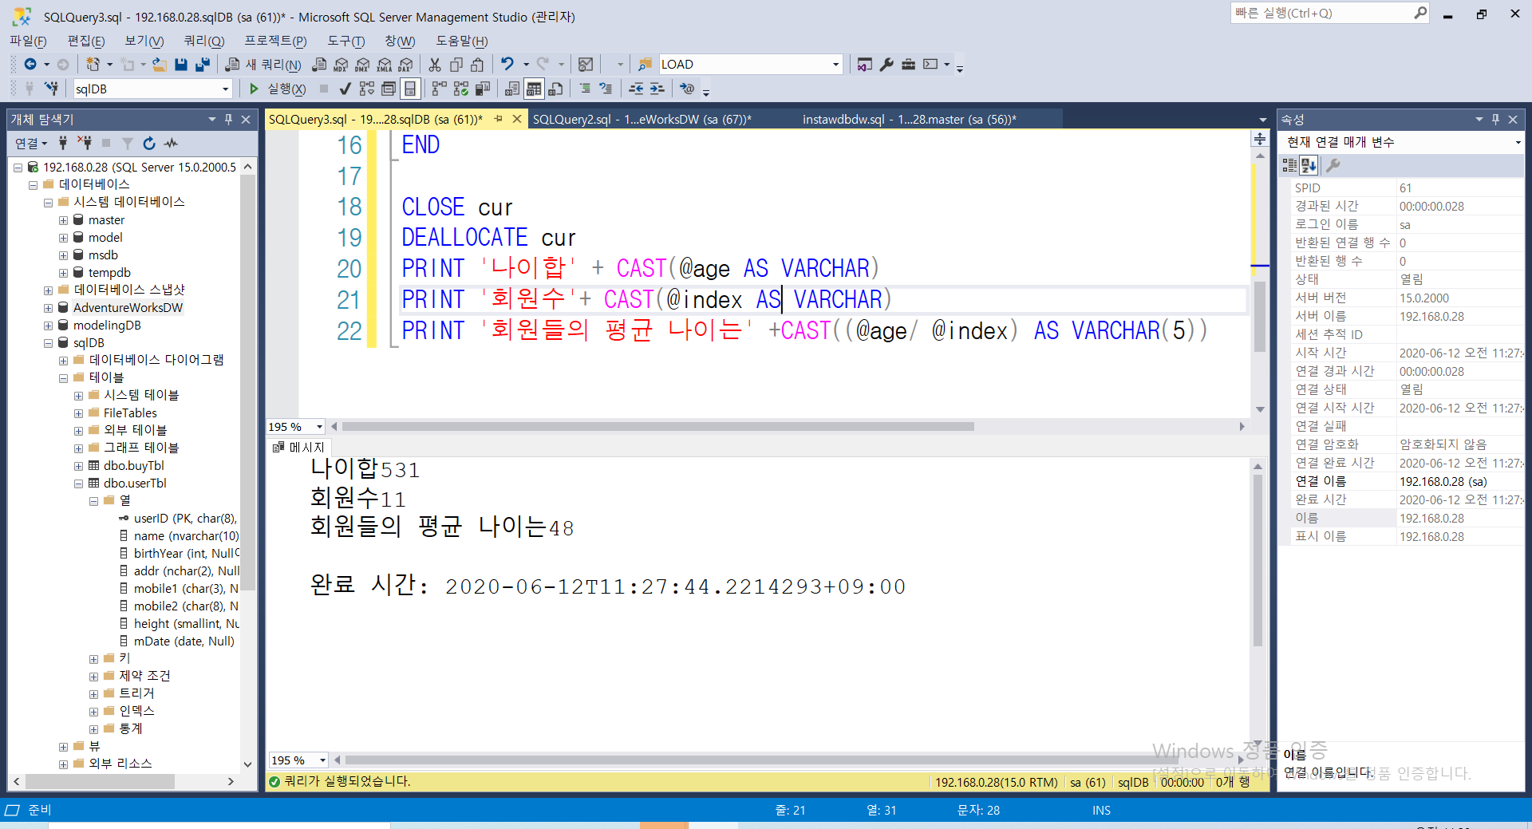Switch to the SQLQuery2.sql tab
The width and height of the screenshot is (1532, 829).
coord(642,119)
